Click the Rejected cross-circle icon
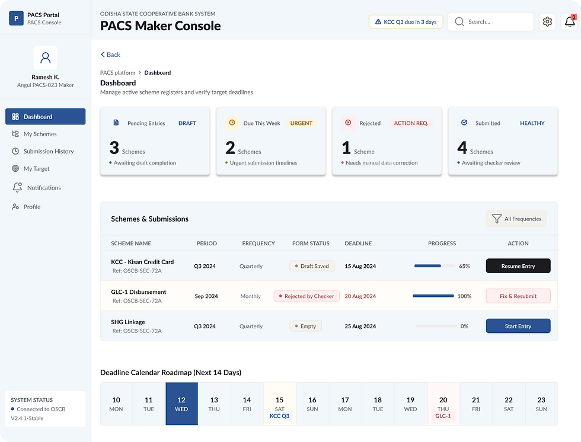The image size is (581, 442). 348,123
